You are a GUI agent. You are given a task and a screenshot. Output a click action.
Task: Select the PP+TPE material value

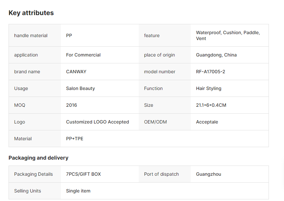pos(75,139)
